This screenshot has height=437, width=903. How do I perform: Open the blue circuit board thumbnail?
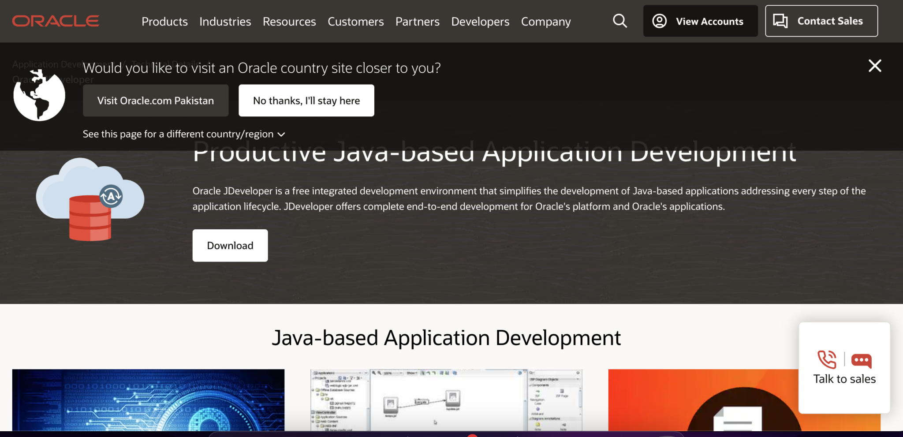click(148, 400)
